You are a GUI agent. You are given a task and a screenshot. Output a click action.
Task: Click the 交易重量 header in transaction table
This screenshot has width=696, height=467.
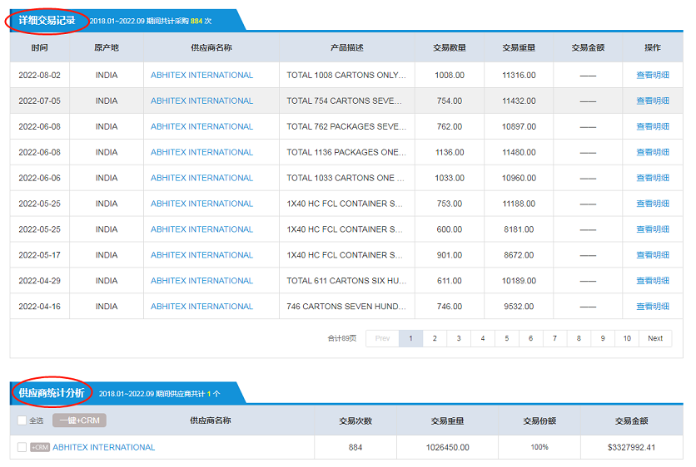(519, 48)
